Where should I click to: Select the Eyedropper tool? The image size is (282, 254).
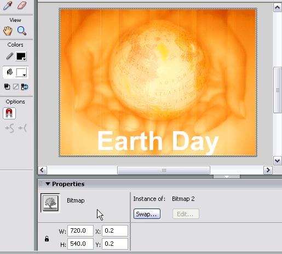coord(8,5)
